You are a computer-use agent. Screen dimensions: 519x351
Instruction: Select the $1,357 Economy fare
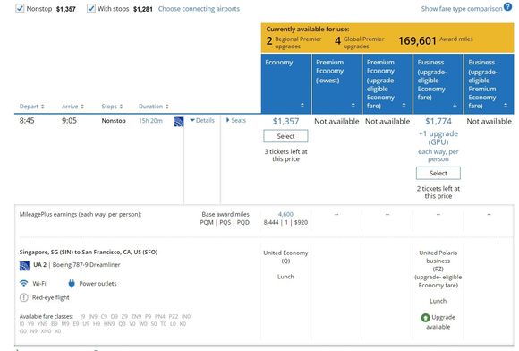(285, 136)
